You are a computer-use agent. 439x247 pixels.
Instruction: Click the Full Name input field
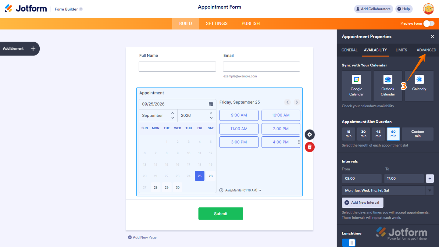tap(177, 66)
